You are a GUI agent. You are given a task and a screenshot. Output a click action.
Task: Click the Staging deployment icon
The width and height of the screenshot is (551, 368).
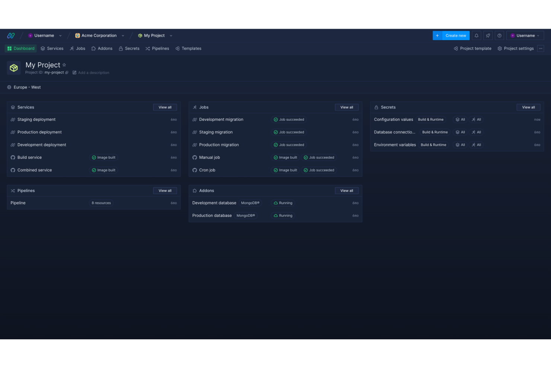click(13, 120)
